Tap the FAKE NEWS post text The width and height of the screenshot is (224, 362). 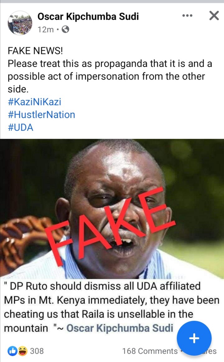pyautogui.click(x=110, y=70)
